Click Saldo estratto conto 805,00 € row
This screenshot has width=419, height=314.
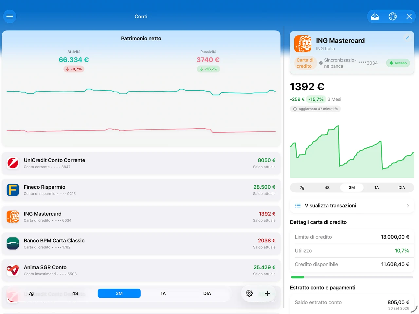352,305
